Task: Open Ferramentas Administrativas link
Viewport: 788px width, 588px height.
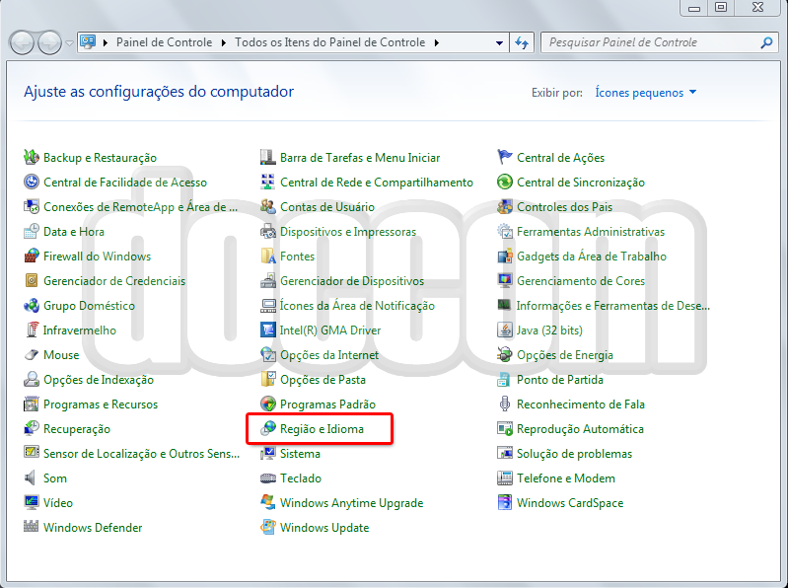Action: 591,231
